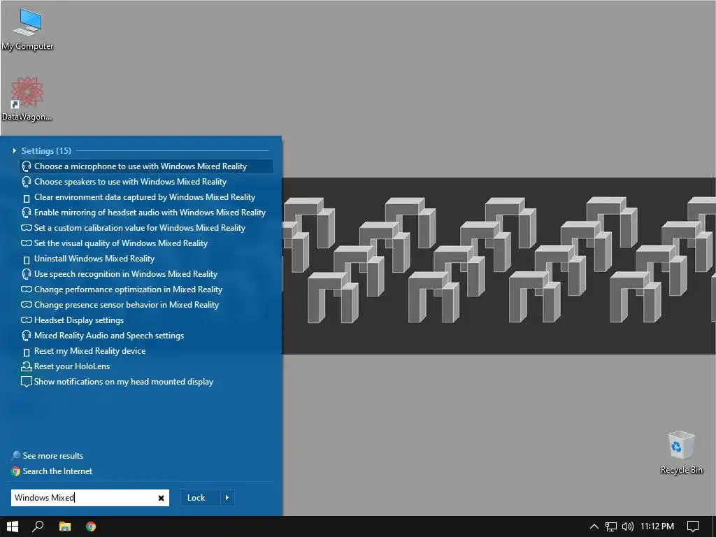This screenshot has width=716, height=537.
Task: Select Change presence sensor behavior result
Action: (x=147, y=305)
